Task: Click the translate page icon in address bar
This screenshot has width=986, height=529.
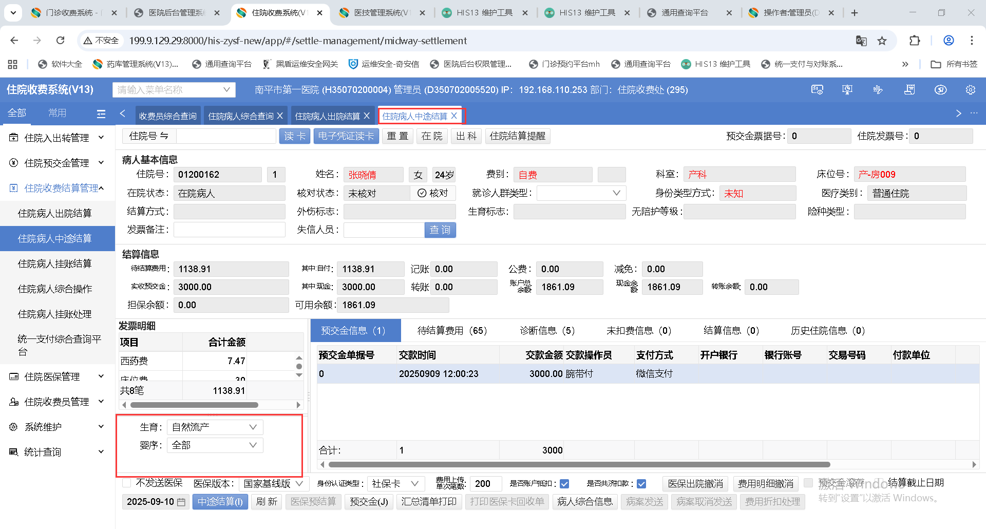Action: (861, 41)
